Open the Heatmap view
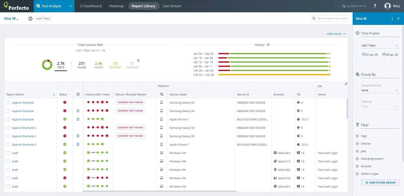This screenshot has height=196, width=404. pos(116,6)
